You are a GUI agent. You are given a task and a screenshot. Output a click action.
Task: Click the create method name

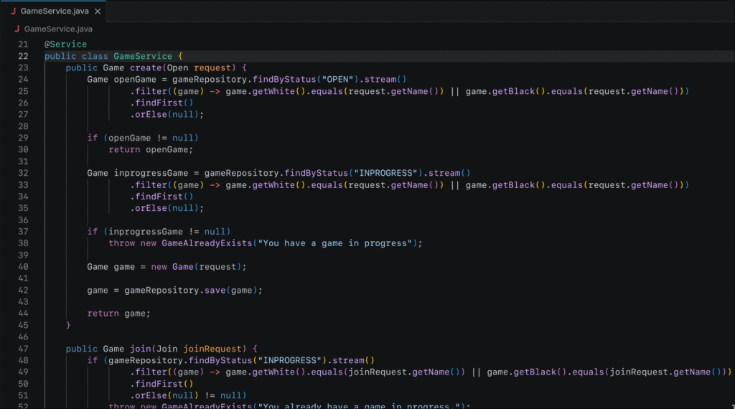click(146, 68)
